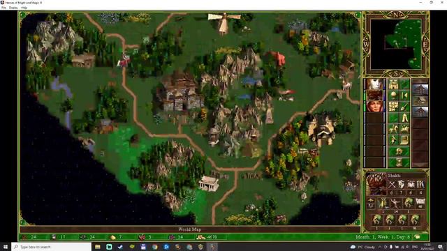
Task: Click the Spell Power skill icon
Action: pos(411,184)
